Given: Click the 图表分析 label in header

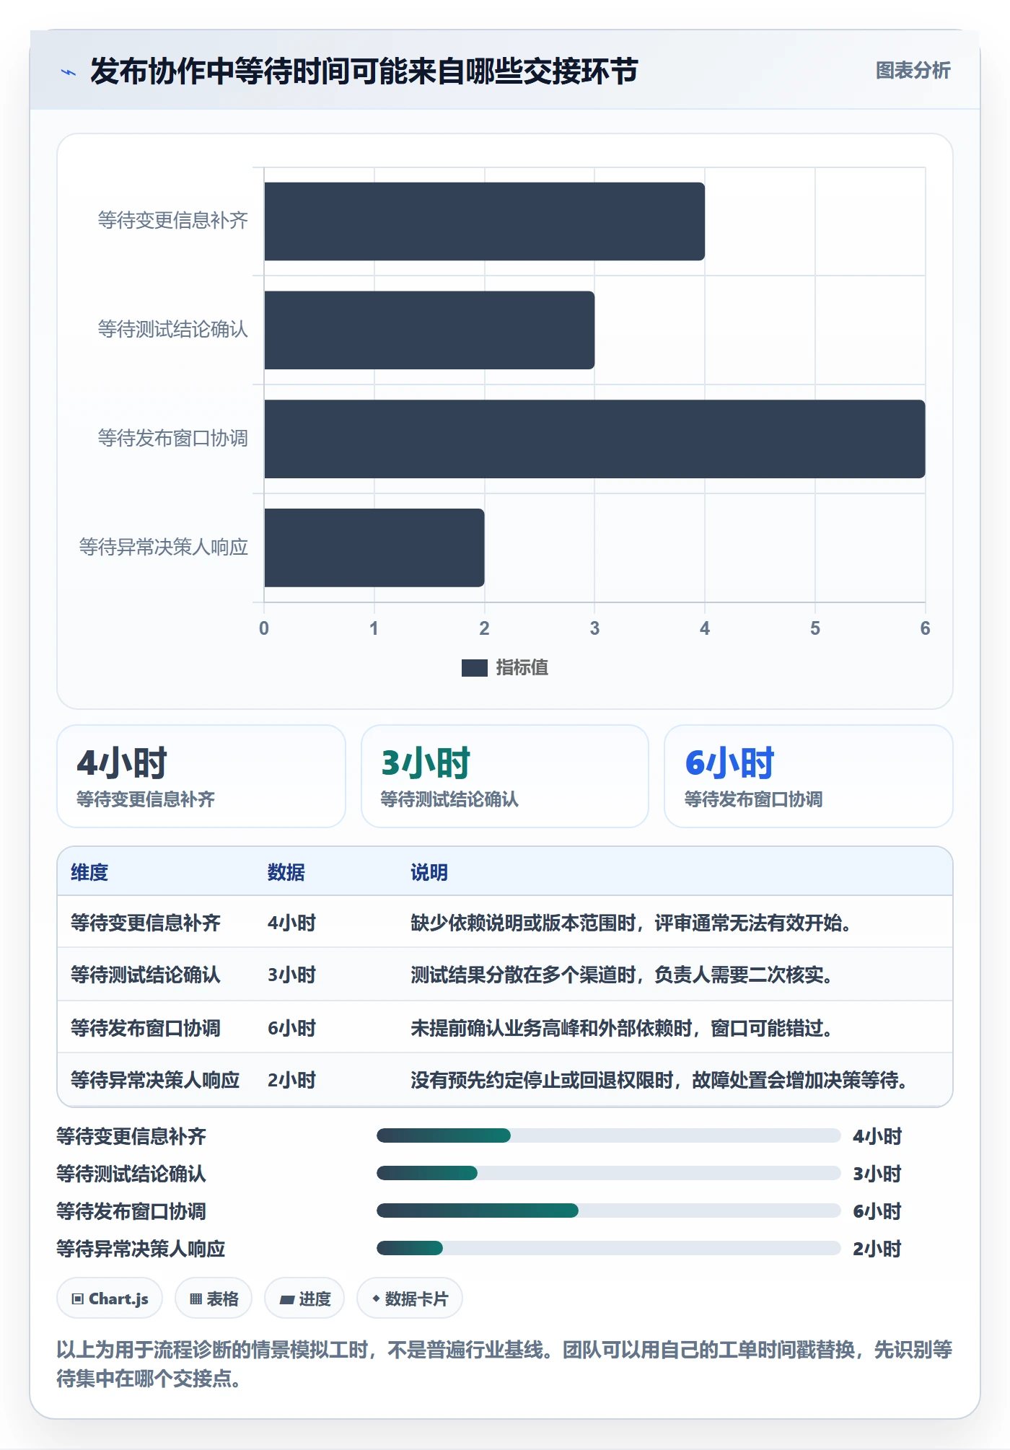Looking at the screenshot, I should pos(913,70).
